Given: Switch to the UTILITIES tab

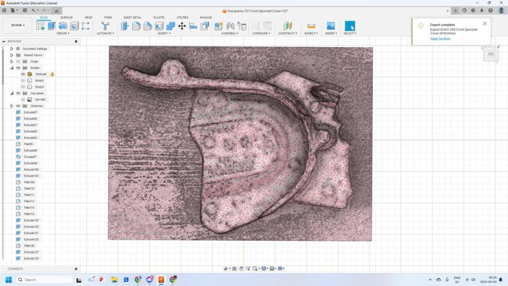Looking at the screenshot, I should 182,18.
